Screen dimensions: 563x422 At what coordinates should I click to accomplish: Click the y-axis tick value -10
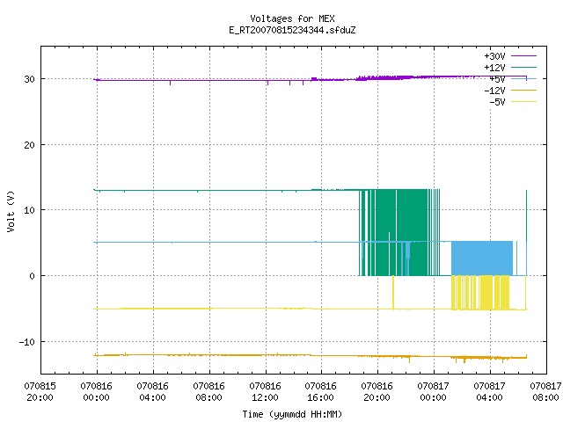click(x=27, y=342)
